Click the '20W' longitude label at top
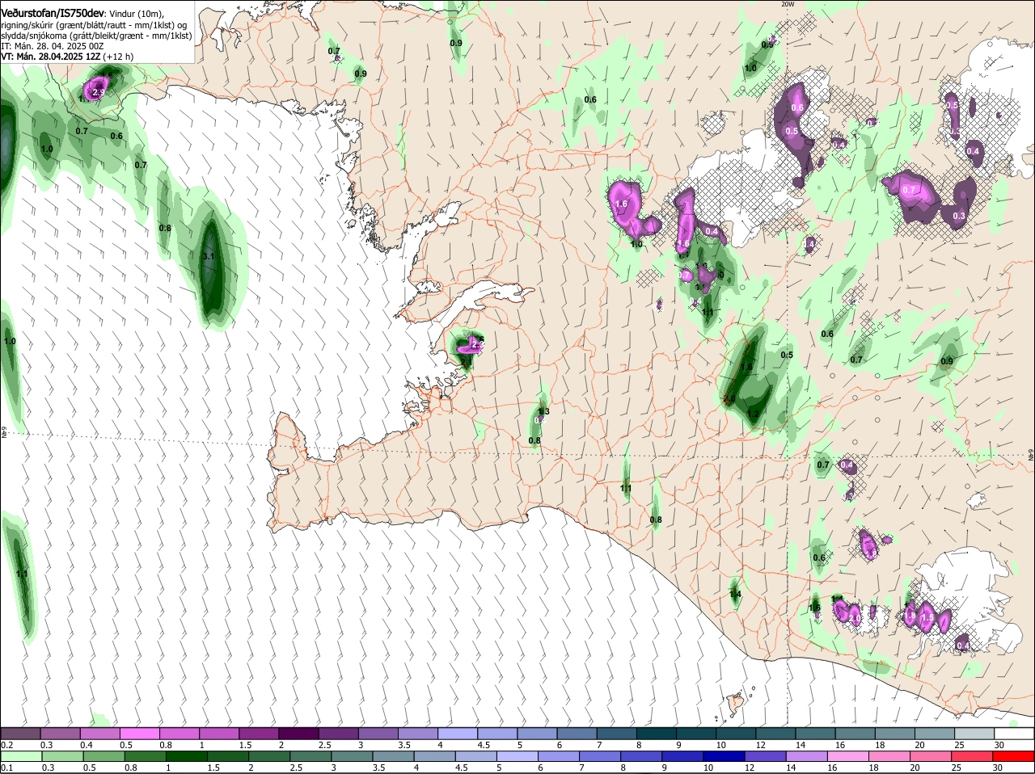The image size is (1035, 774). (x=788, y=4)
